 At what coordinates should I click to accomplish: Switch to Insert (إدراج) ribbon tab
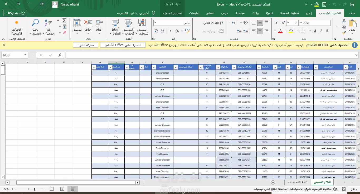(309, 13)
